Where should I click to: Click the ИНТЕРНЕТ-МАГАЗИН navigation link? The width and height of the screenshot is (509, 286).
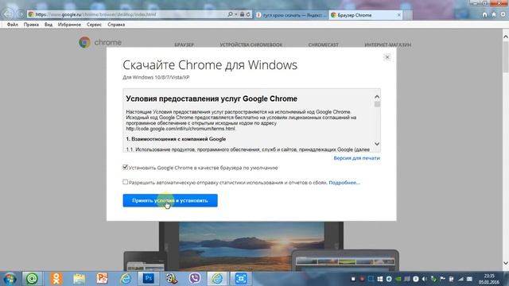coord(387,44)
